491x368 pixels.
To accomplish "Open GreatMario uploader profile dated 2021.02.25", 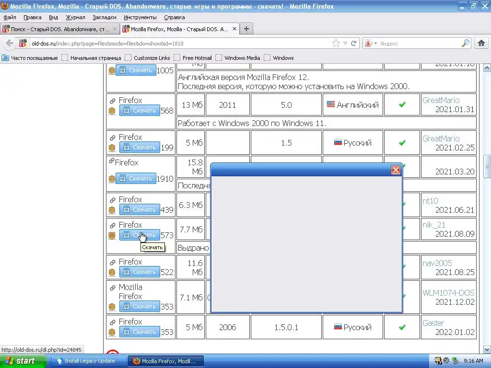I will click(441, 138).
